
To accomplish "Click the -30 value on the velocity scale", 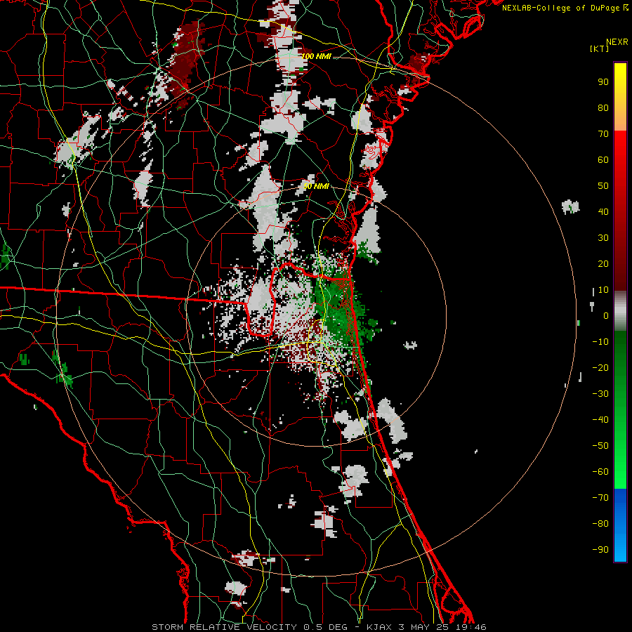I will pos(600,394).
